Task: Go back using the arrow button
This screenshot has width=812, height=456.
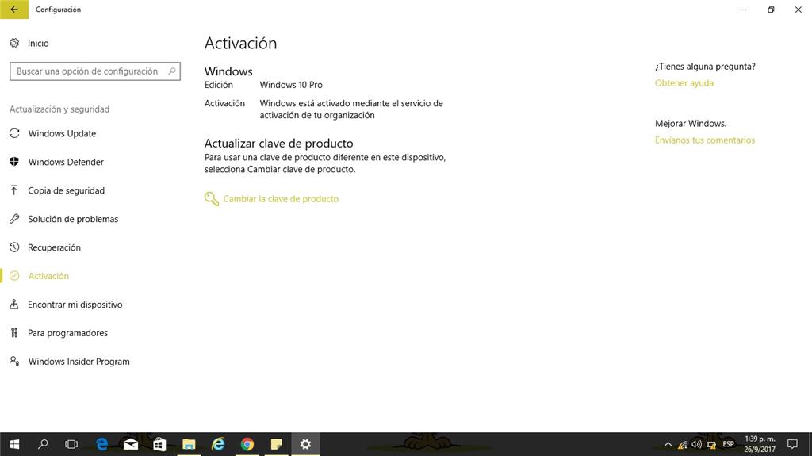Action: click(14, 10)
